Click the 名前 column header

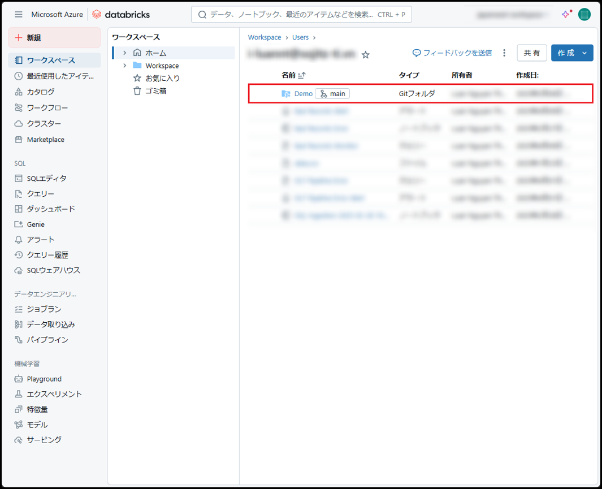(288, 75)
